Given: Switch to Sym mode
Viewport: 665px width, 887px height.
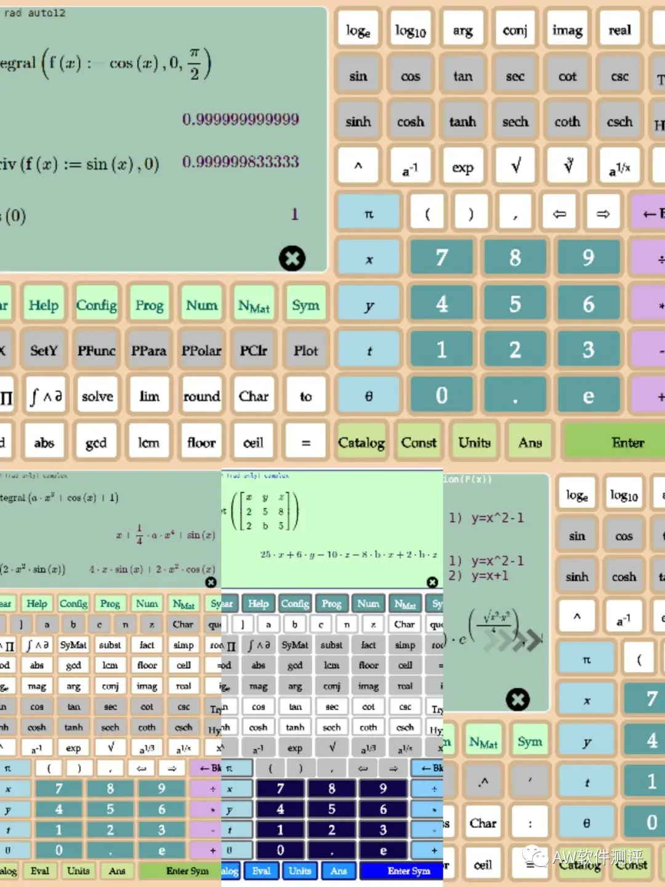Looking at the screenshot, I should (305, 304).
